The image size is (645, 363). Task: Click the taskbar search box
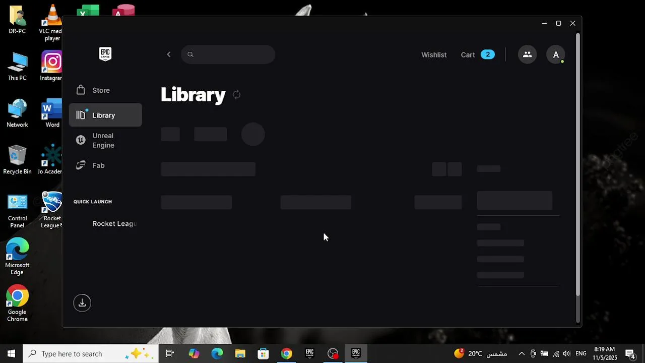91,353
